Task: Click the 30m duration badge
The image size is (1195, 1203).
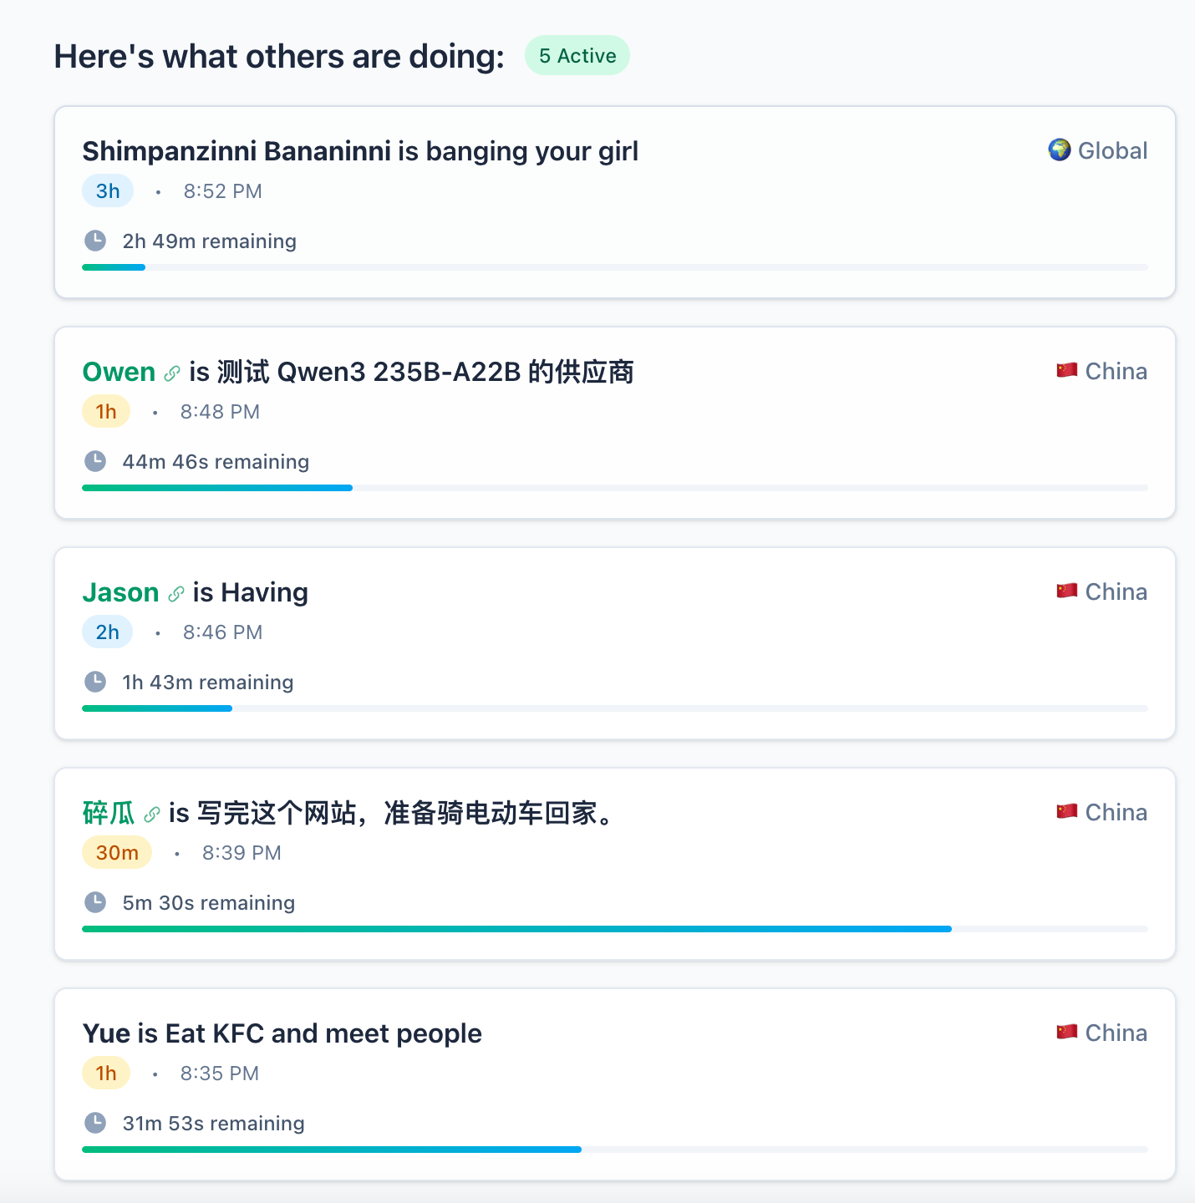Action: point(117,853)
